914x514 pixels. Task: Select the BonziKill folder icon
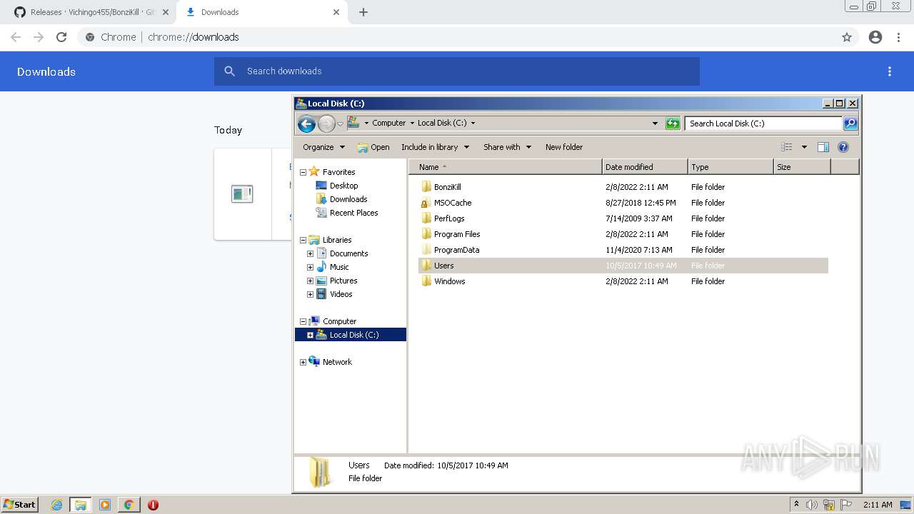(426, 187)
